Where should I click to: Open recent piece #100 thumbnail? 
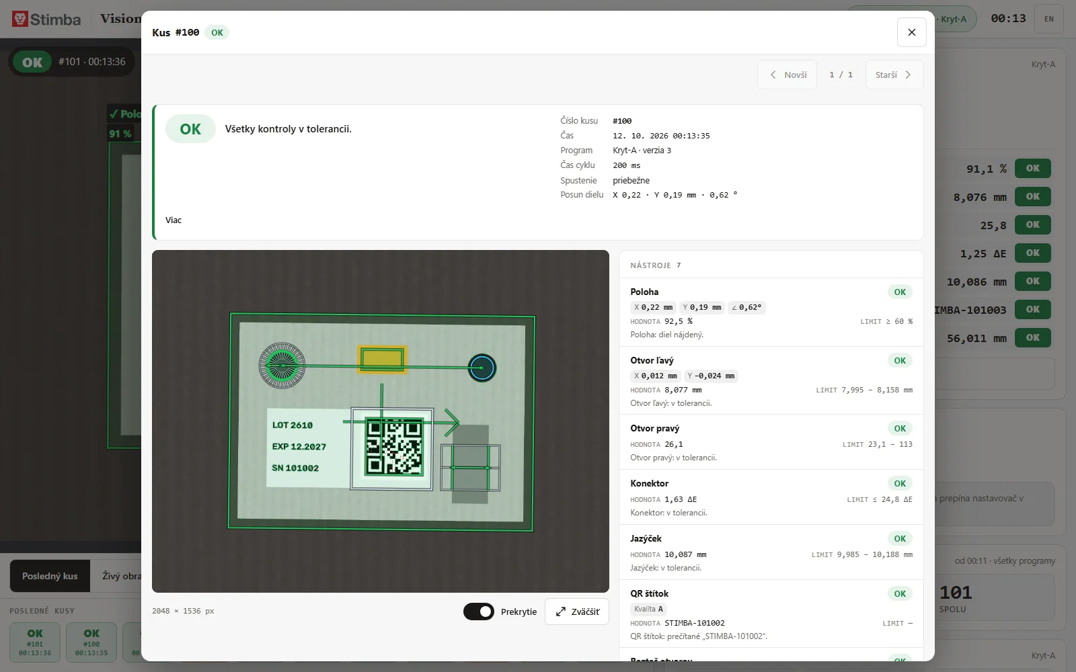(x=91, y=642)
